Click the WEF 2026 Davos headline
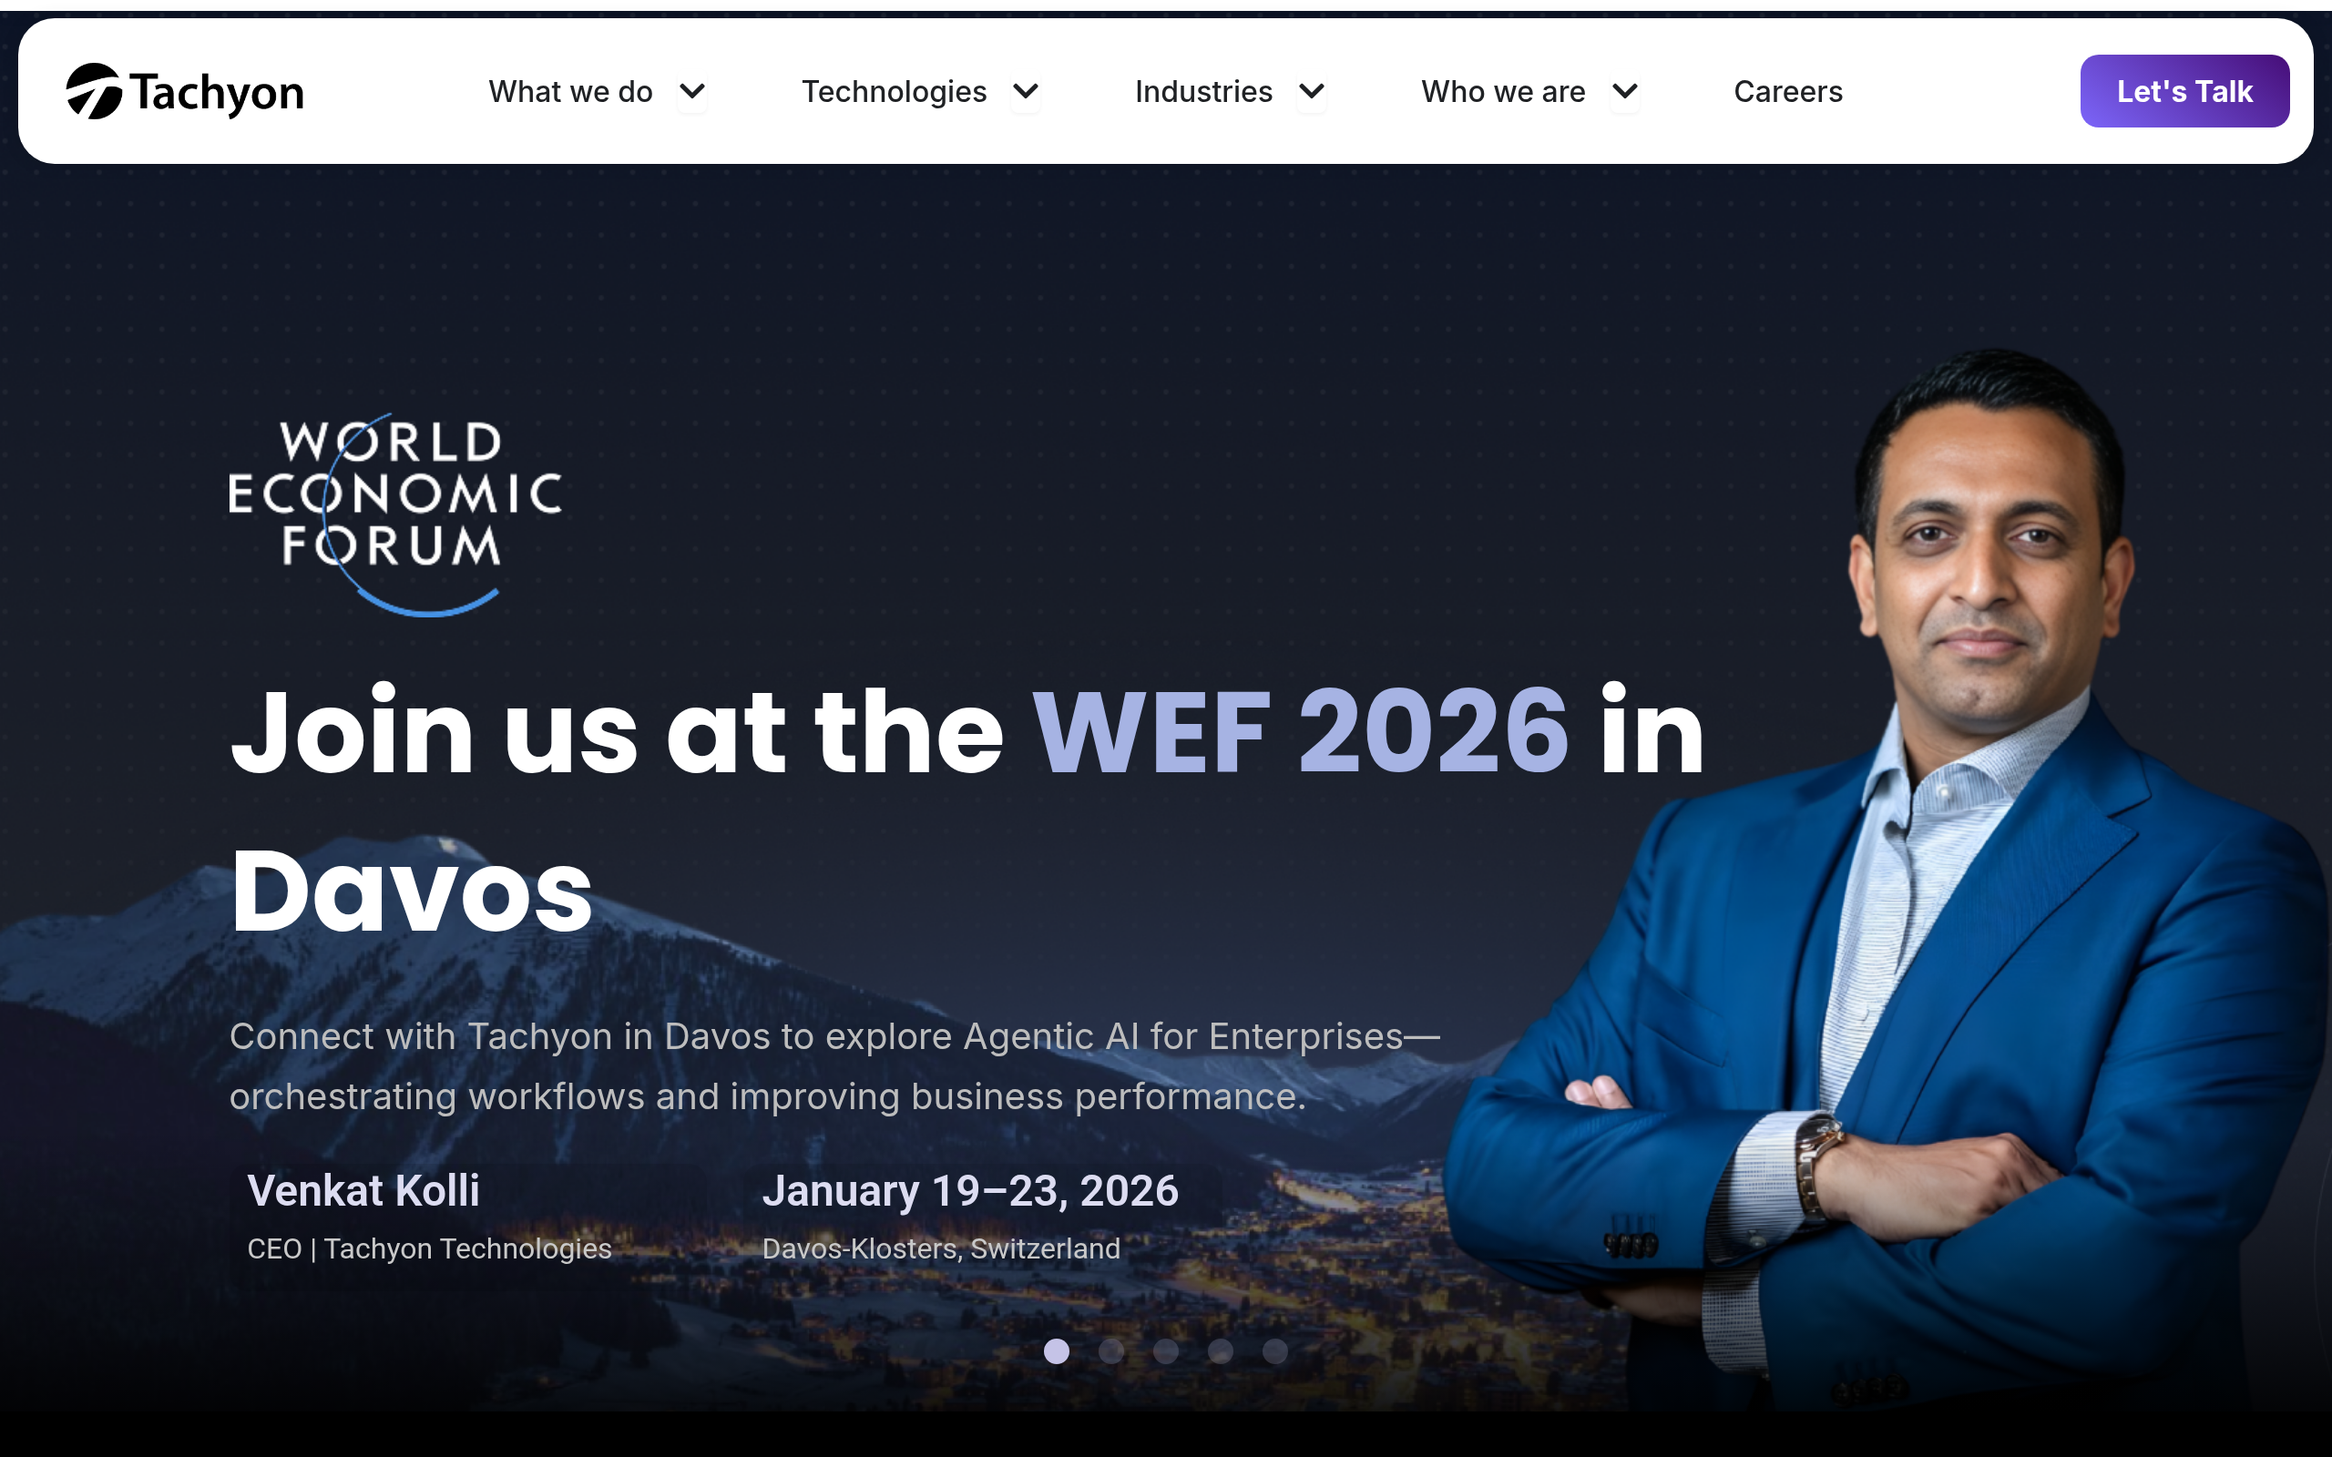The height and width of the screenshot is (1457, 2332). [967, 810]
